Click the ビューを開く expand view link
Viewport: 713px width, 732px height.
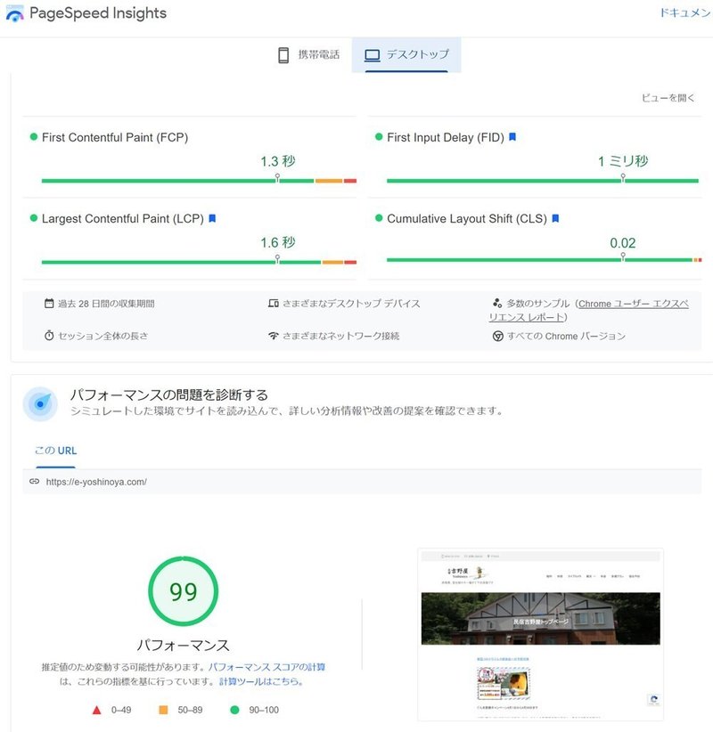tap(668, 98)
